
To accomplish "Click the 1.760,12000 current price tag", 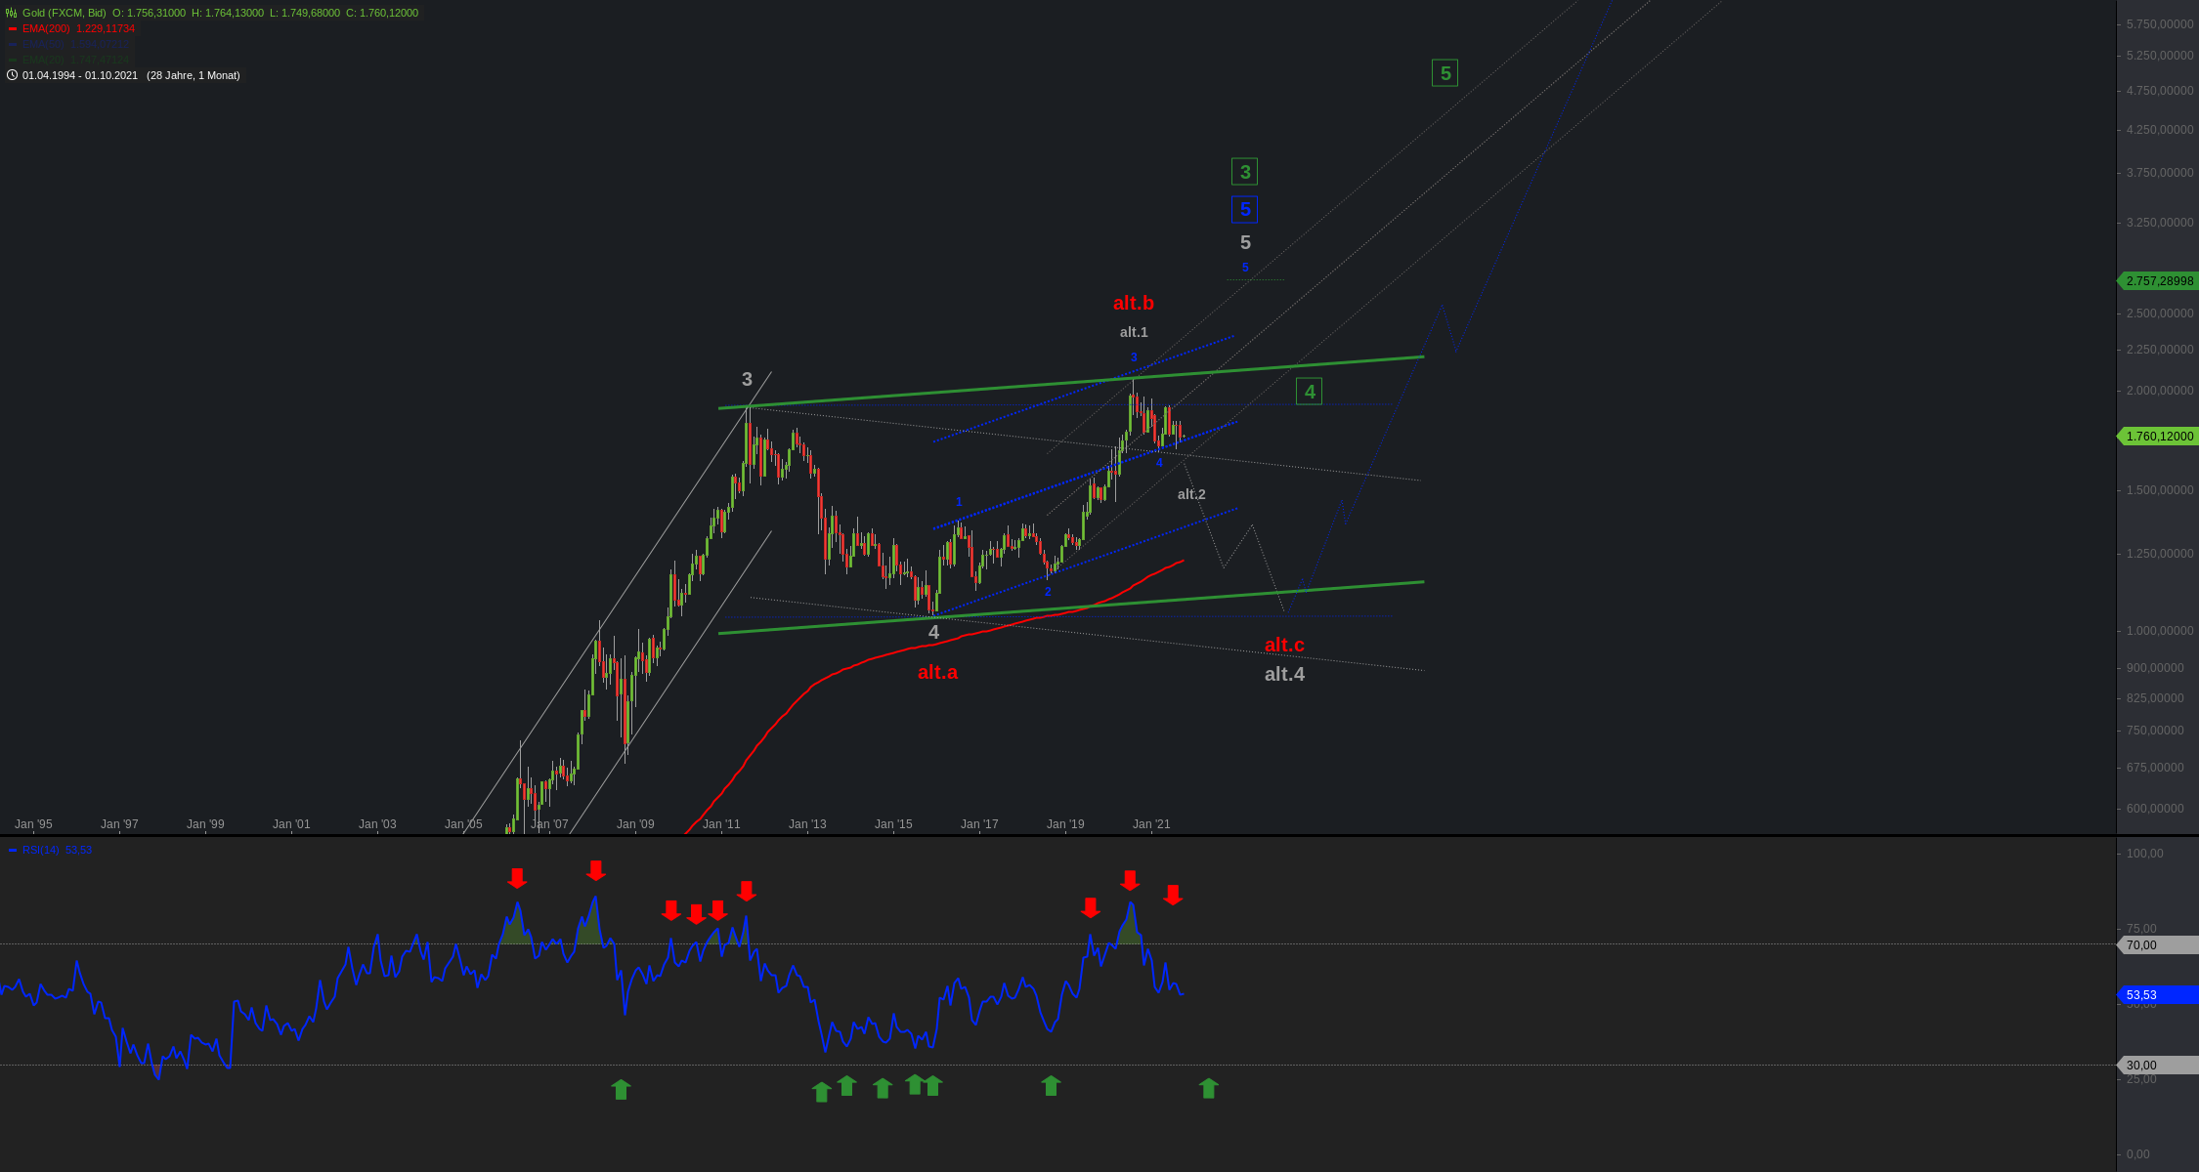I will pyautogui.click(x=2159, y=437).
